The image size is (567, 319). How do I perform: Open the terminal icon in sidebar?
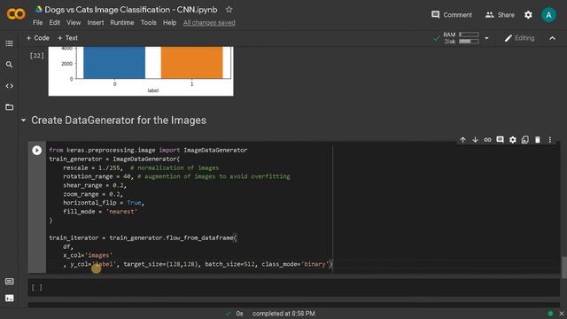pyautogui.click(x=10, y=298)
